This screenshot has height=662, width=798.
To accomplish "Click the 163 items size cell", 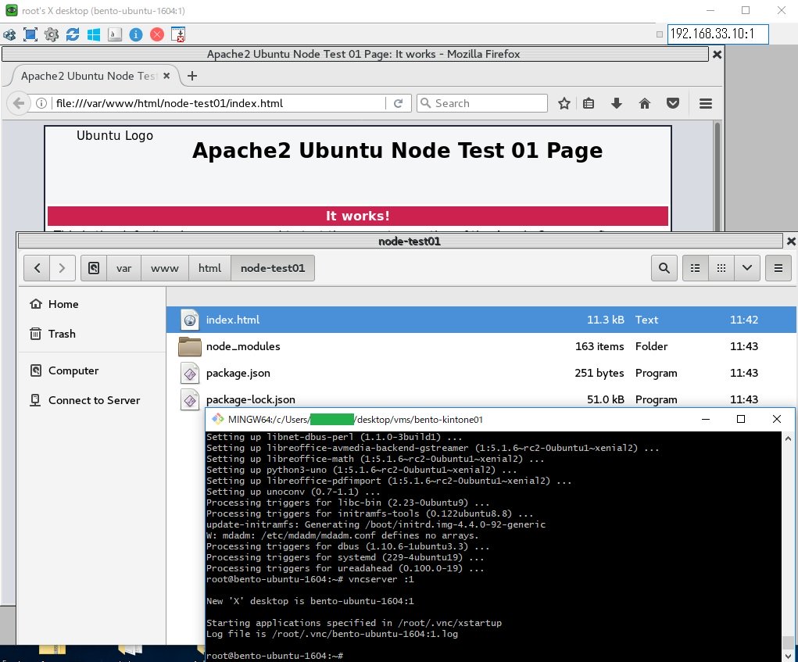I will point(599,346).
